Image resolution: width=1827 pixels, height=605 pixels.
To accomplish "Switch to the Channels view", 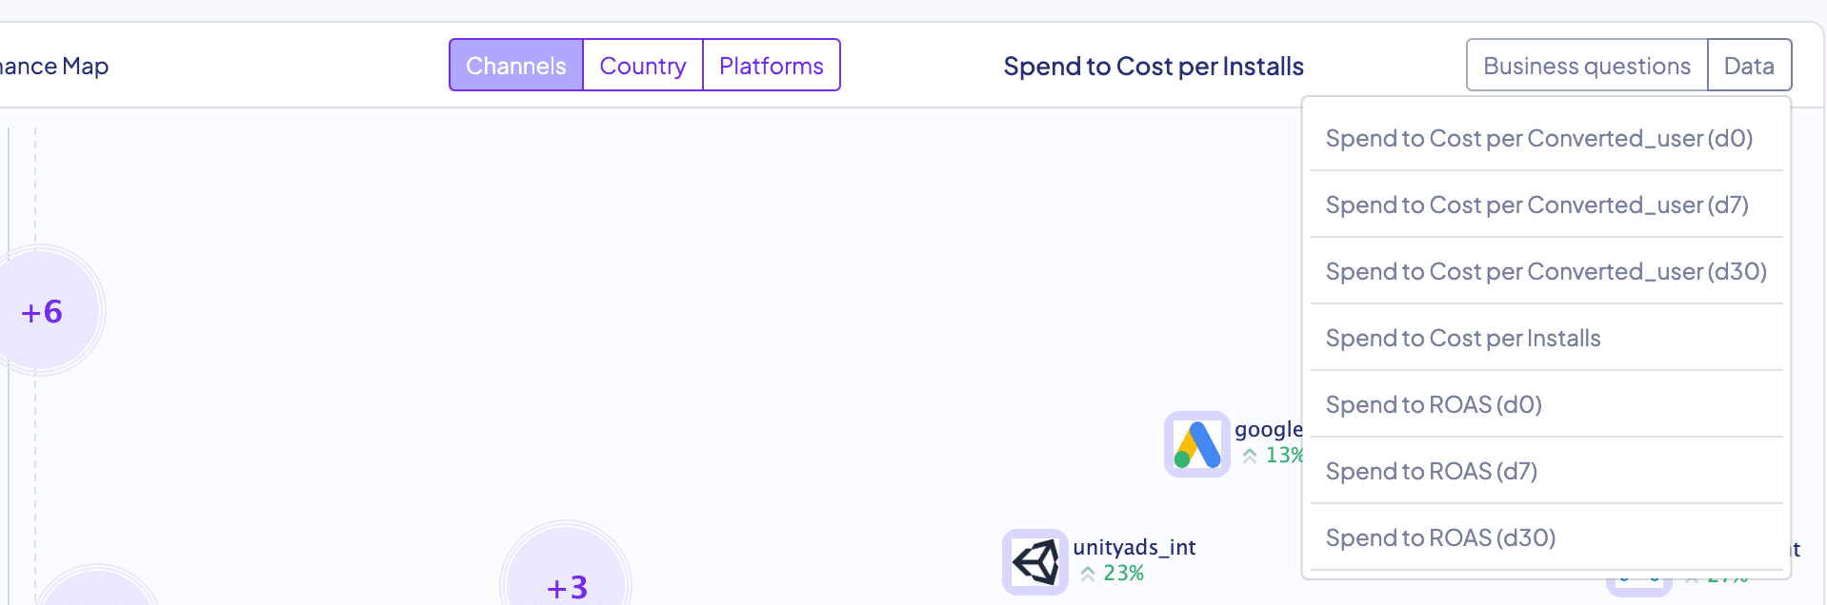I will [x=515, y=66].
